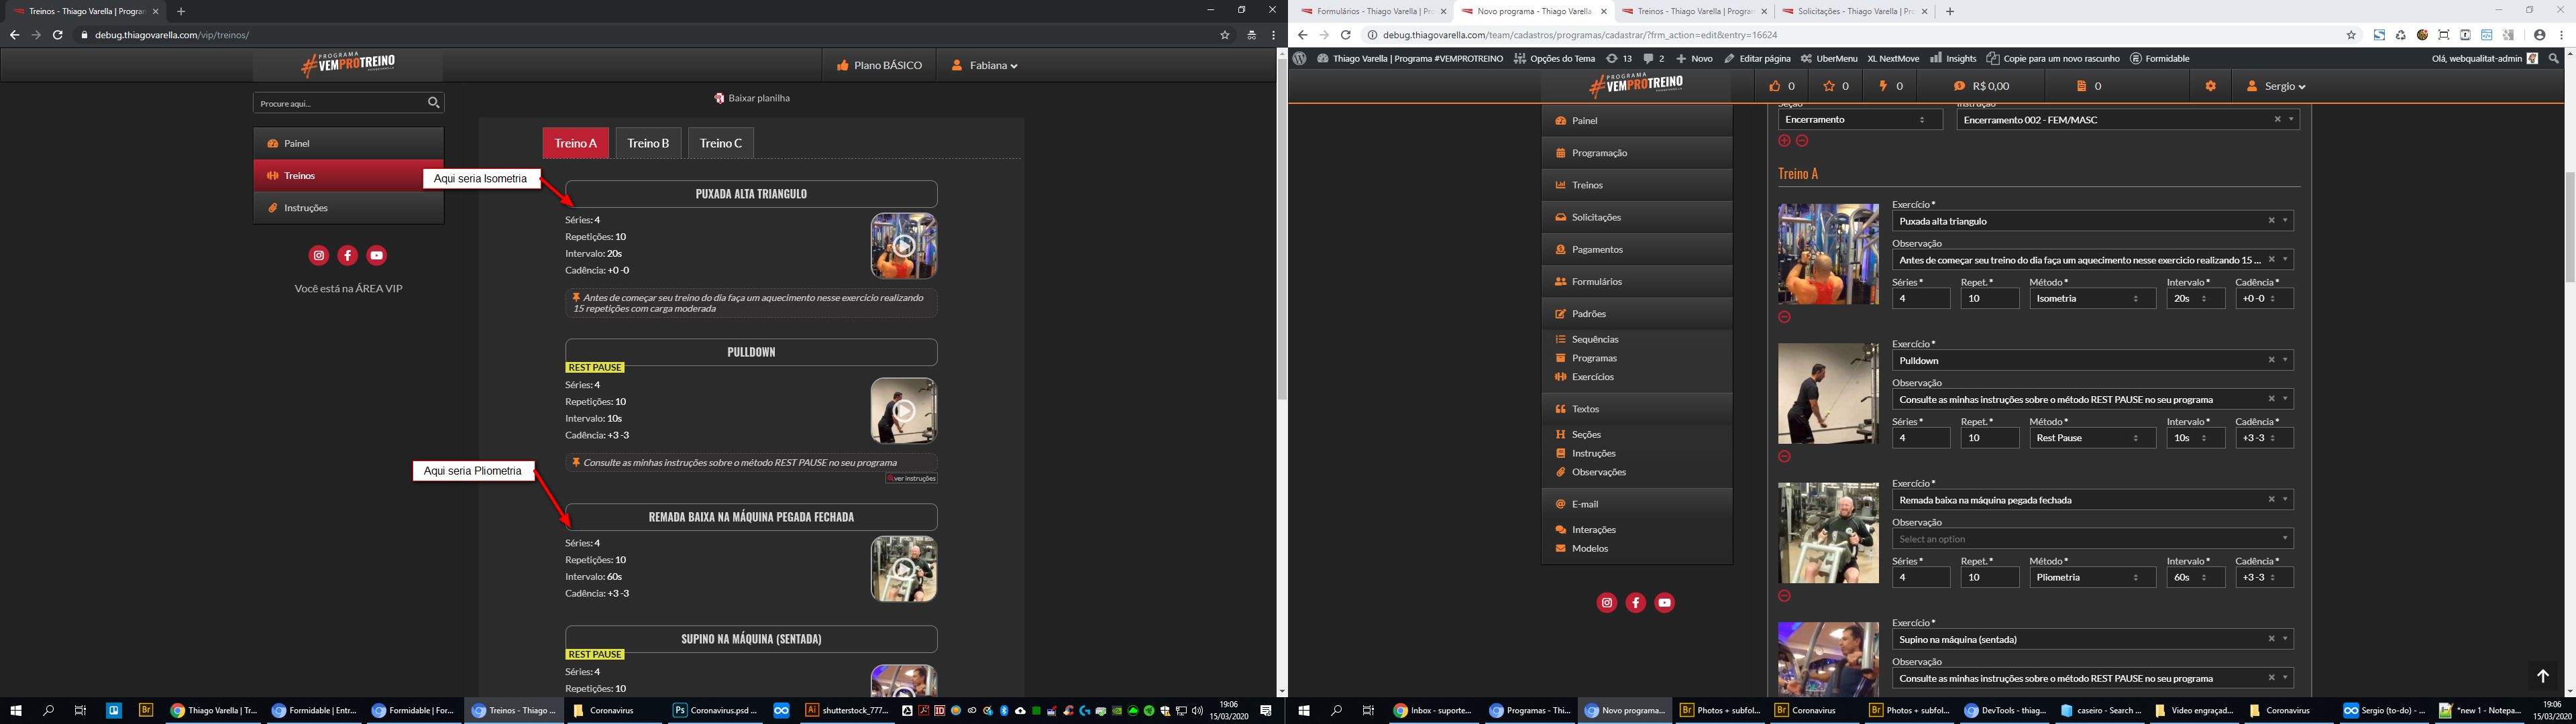Open the Método Isometria dropdown

click(2091, 298)
